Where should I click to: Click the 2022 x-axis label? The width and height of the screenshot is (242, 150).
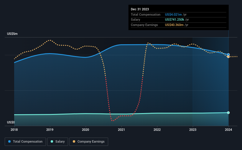(x=157, y=130)
